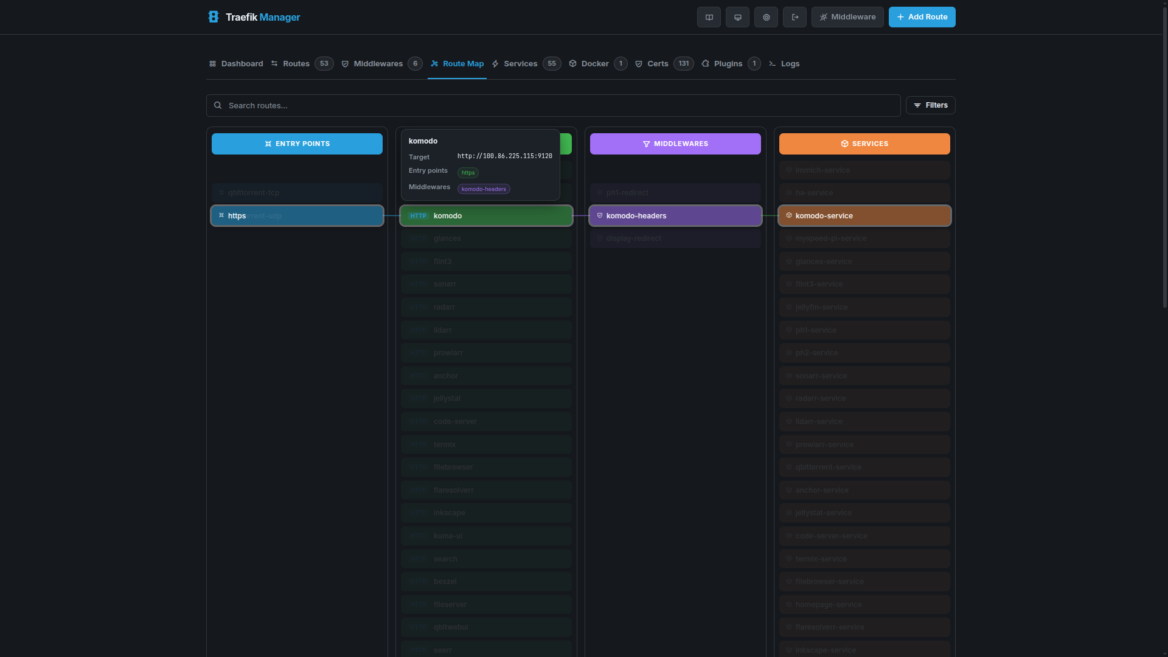
Task: Open the Filters panel
Action: click(930, 105)
